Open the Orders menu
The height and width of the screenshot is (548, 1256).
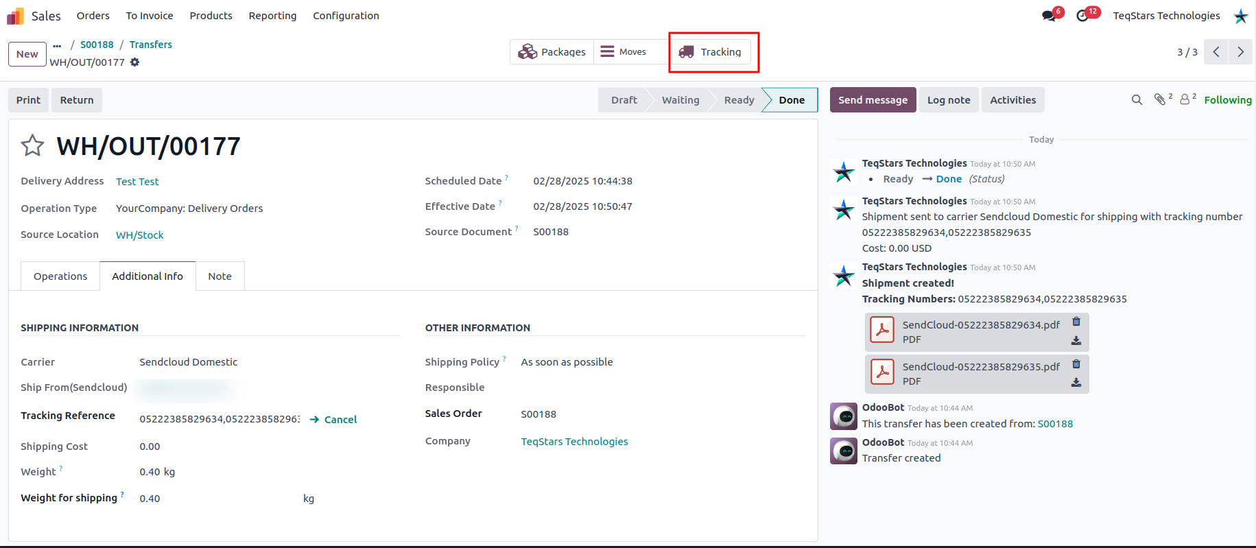[93, 16]
